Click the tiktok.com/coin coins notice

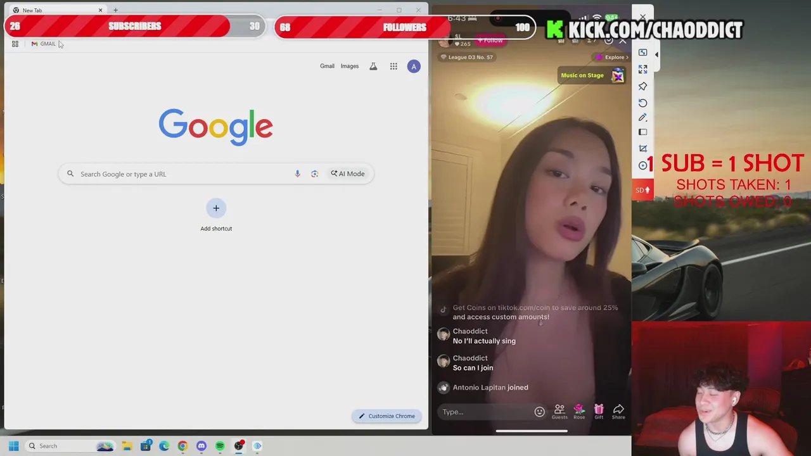tap(535, 312)
